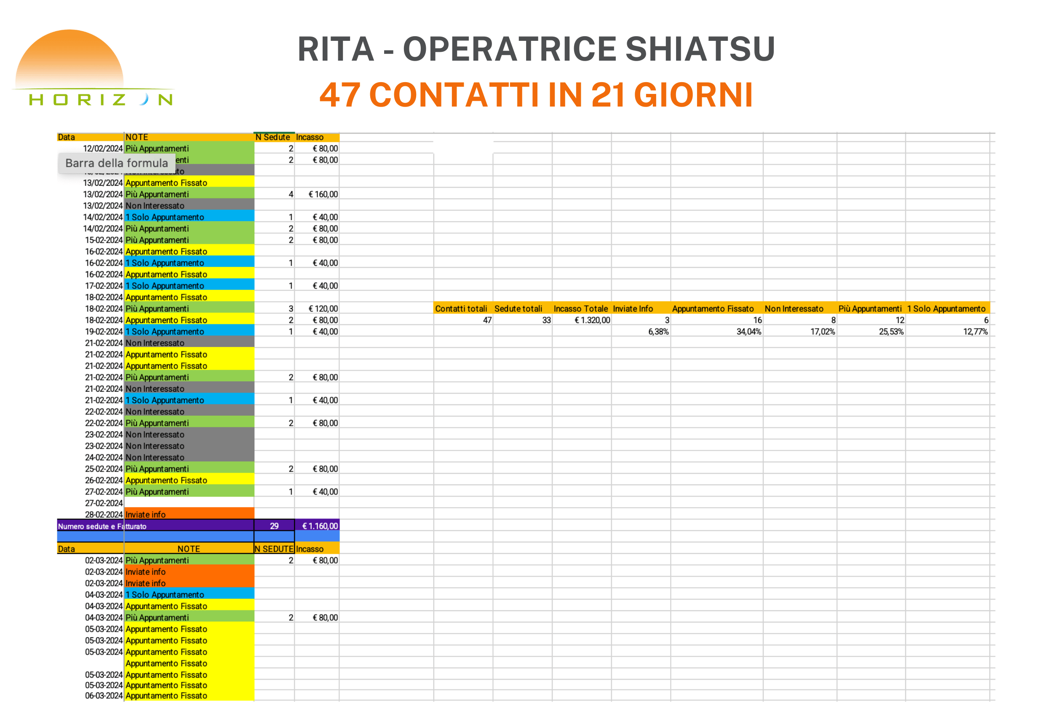
Task: Select the top 'N Sedute' green-bordered header
Action: (273, 137)
